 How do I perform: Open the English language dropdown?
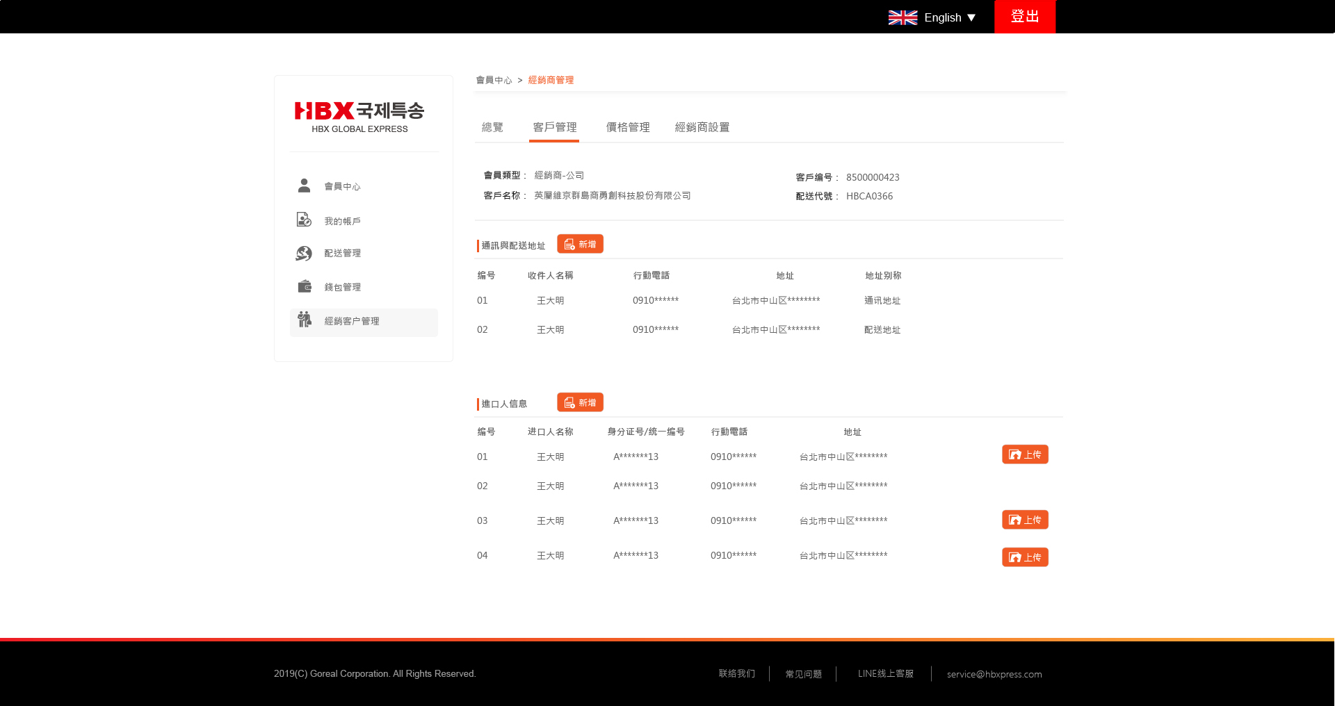[950, 17]
